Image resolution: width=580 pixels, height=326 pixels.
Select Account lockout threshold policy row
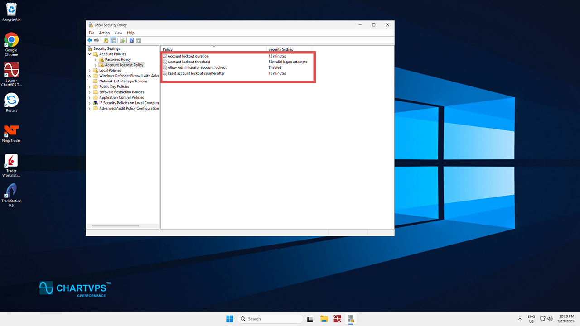click(189, 62)
